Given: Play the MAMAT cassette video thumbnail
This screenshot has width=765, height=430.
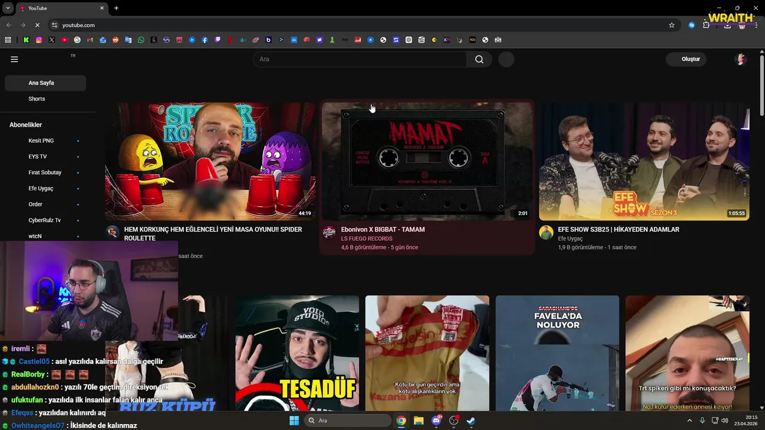Looking at the screenshot, I should (x=427, y=161).
